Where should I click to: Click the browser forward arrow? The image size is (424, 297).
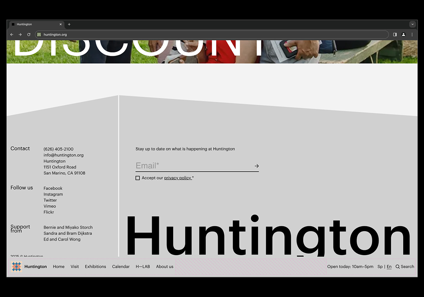coord(20,35)
